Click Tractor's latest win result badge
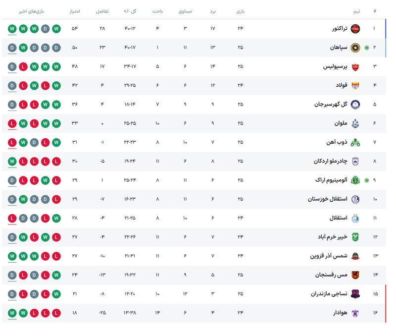Screen dimensions: 396x336 click(x=12, y=29)
